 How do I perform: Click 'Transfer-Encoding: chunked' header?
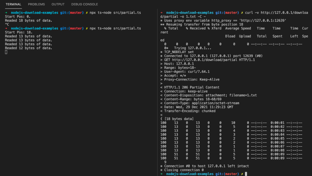click(x=188, y=111)
